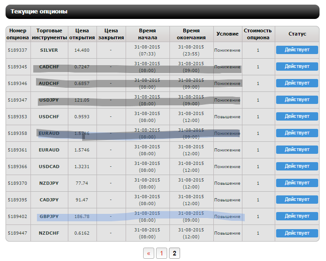This screenshot has height=261, width=326.
Task: Click the Статус column header
Action: tap(297, 34)
